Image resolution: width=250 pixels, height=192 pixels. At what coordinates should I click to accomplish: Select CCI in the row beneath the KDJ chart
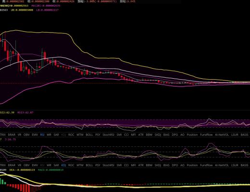click(x=126, y=165)
